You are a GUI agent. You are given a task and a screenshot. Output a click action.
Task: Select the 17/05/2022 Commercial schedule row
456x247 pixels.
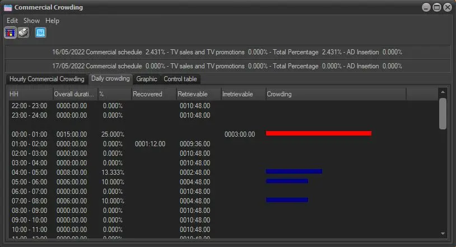(x=227, y=66)
